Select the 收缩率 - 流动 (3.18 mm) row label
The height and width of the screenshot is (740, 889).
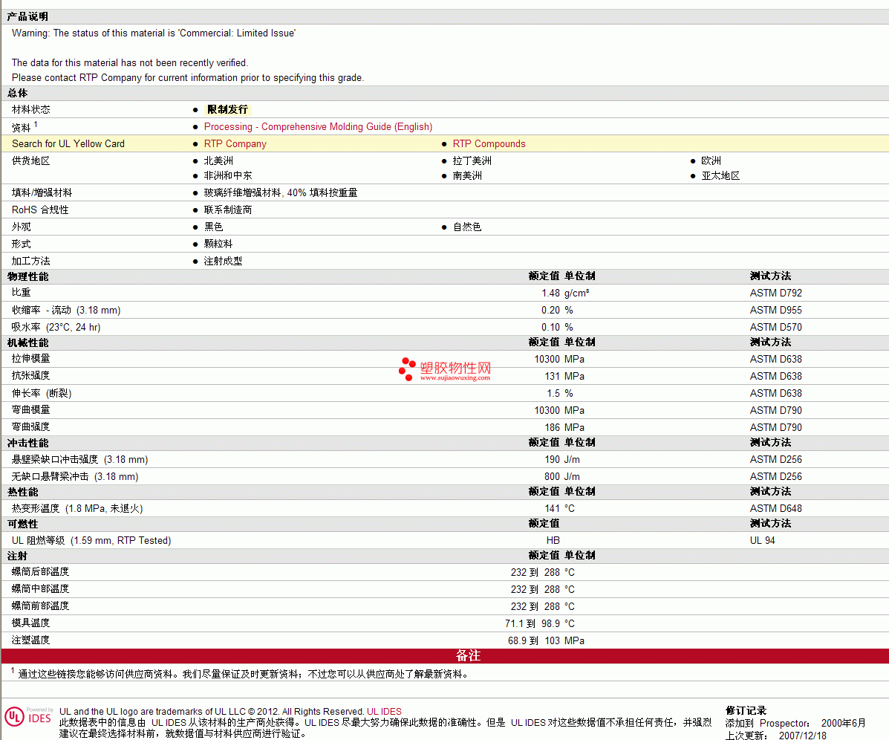coord(66,310)
